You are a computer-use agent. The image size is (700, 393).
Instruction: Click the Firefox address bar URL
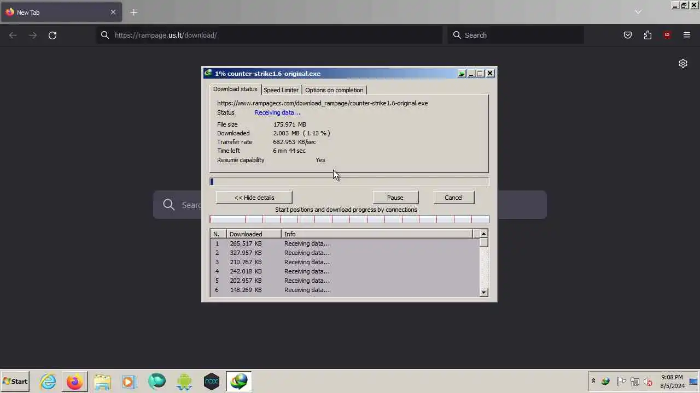coord(166,35)
